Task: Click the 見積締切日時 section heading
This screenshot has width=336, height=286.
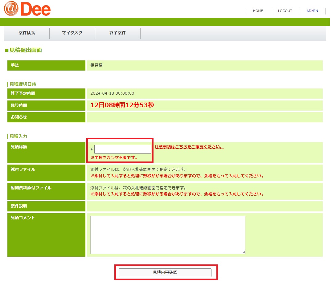Action: pyautogui.click(x=23, y=84)
